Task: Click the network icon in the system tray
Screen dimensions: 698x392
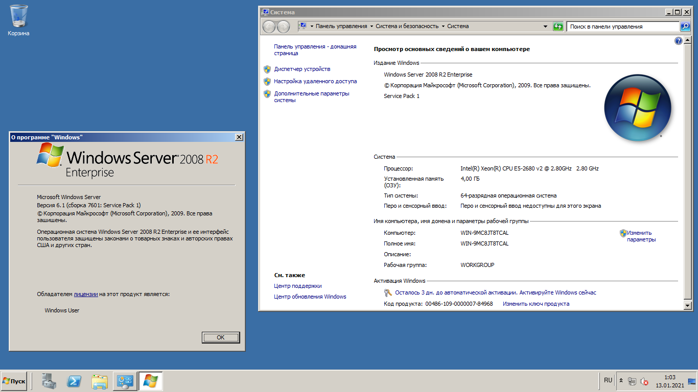Action: (x=632, y=380)
